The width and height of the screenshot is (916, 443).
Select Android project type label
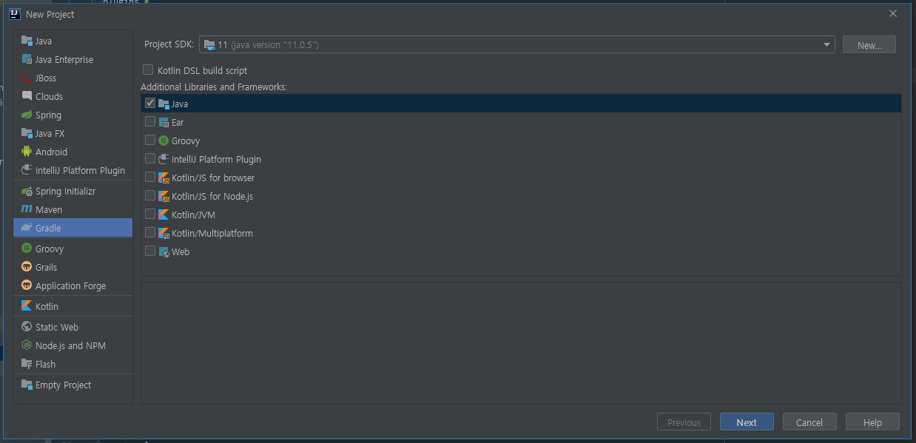[x=51, y=152]
